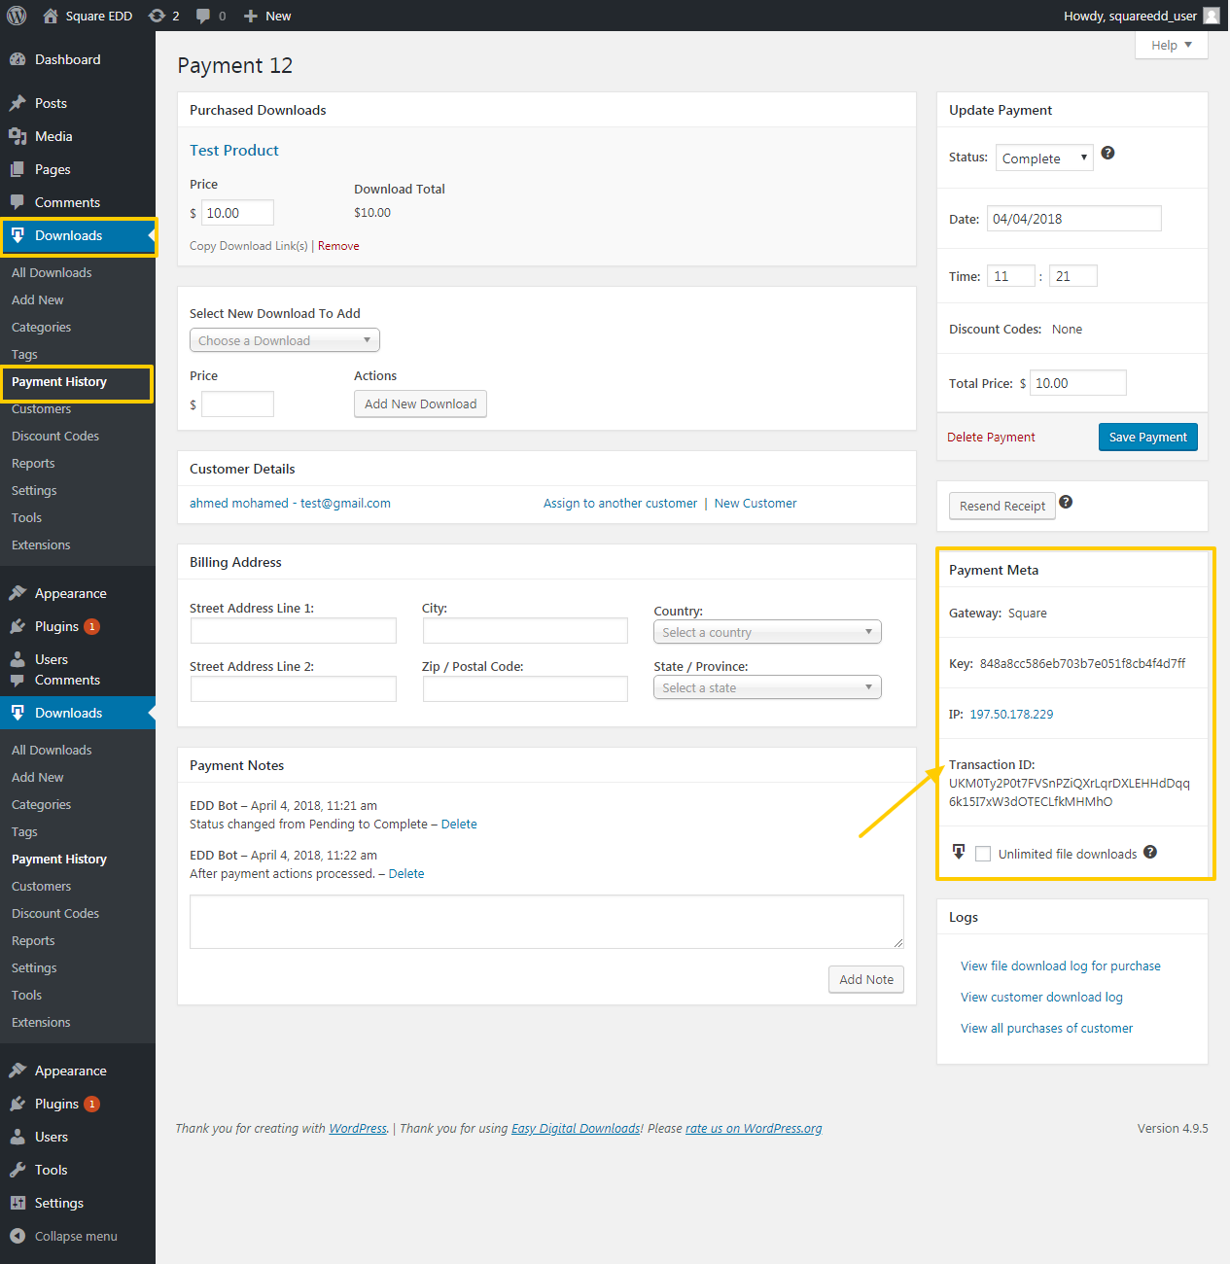This screenshot has width=1230, height=1264.
Task: Click rate us on WordPress.org
Action: click(754, 1128)
